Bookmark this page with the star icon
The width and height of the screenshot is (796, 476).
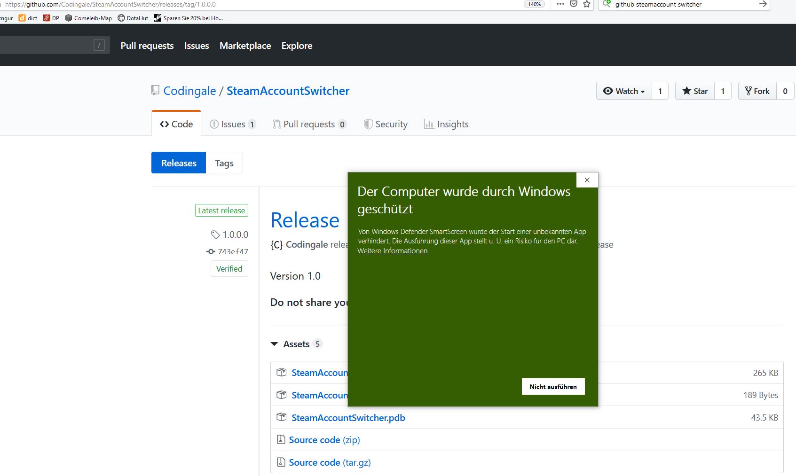point(587,4)
